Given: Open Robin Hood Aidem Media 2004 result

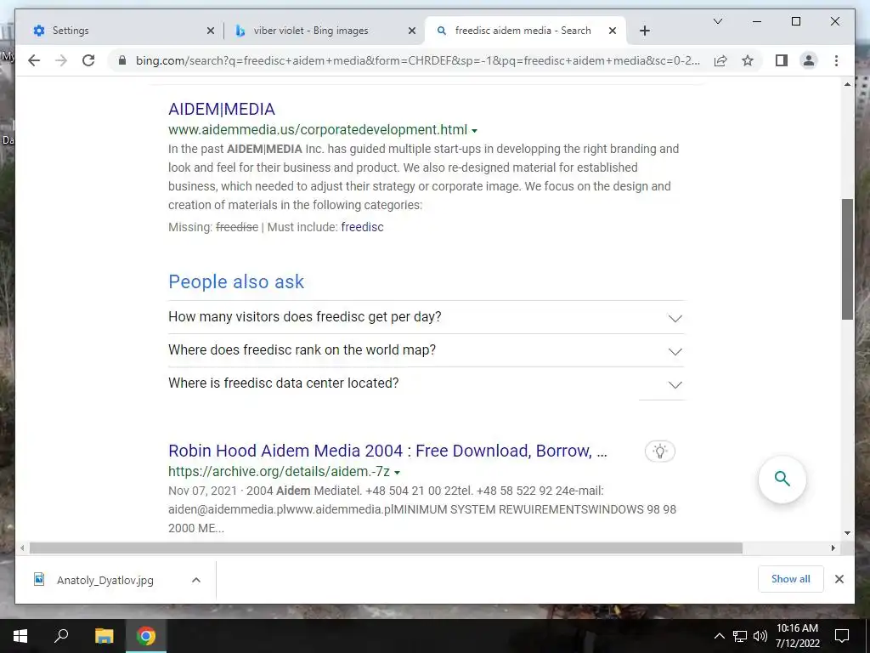Looking at the screenshot, I should (387, 451).
